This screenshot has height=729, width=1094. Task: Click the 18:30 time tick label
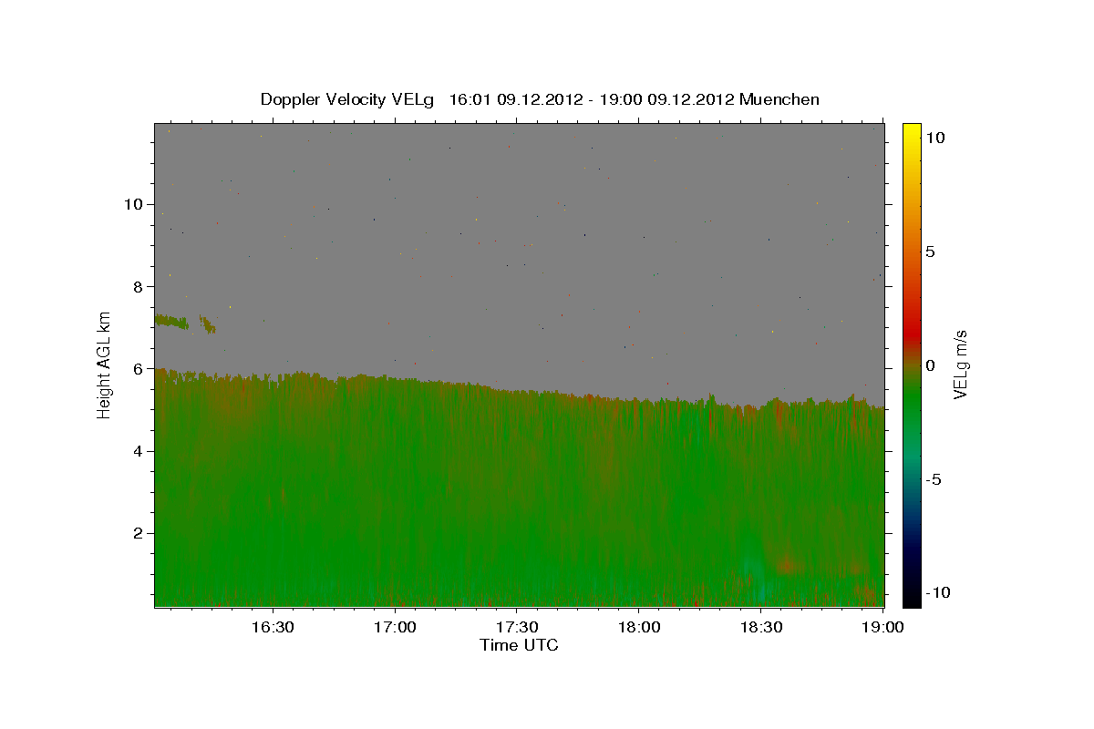point(761,627)
